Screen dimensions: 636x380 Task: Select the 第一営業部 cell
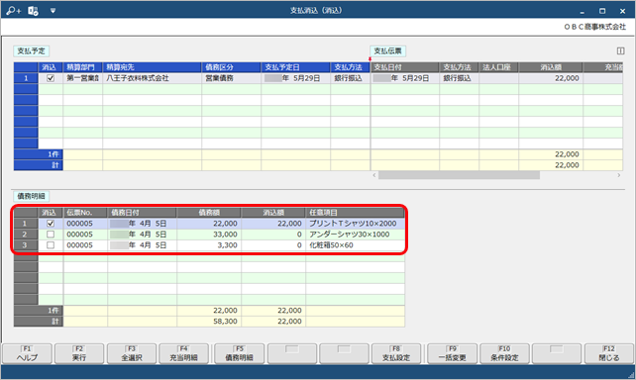tap(83, 78)
